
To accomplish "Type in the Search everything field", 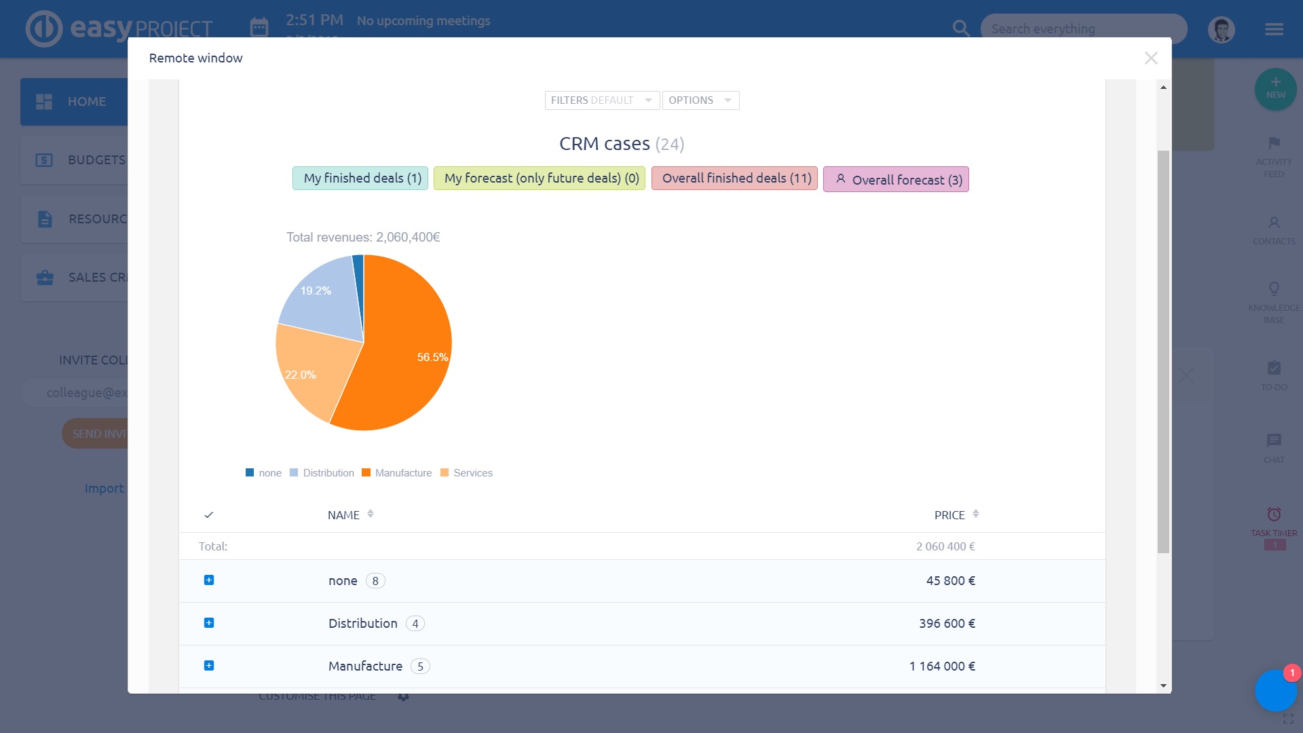I will point(1082,29).
